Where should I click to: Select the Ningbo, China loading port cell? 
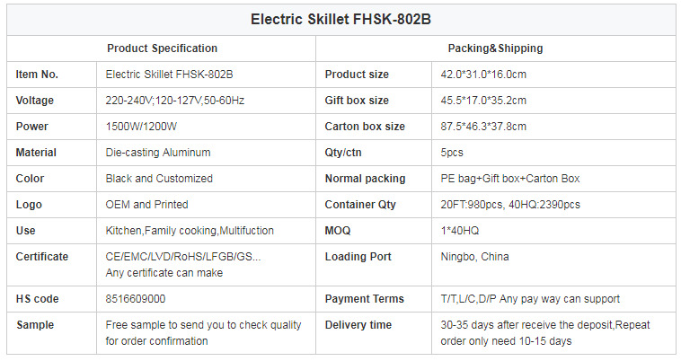coord(553,265)
